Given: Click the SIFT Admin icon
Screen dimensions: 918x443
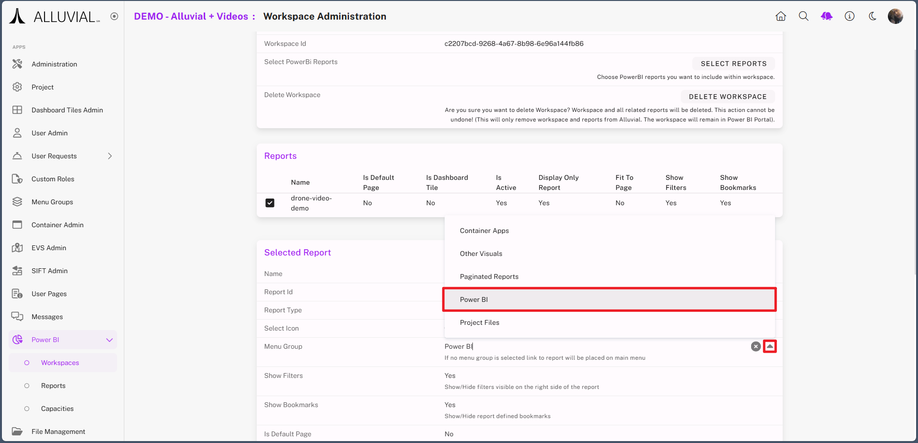Looking at the screenshot, I should tap(17, 271).
